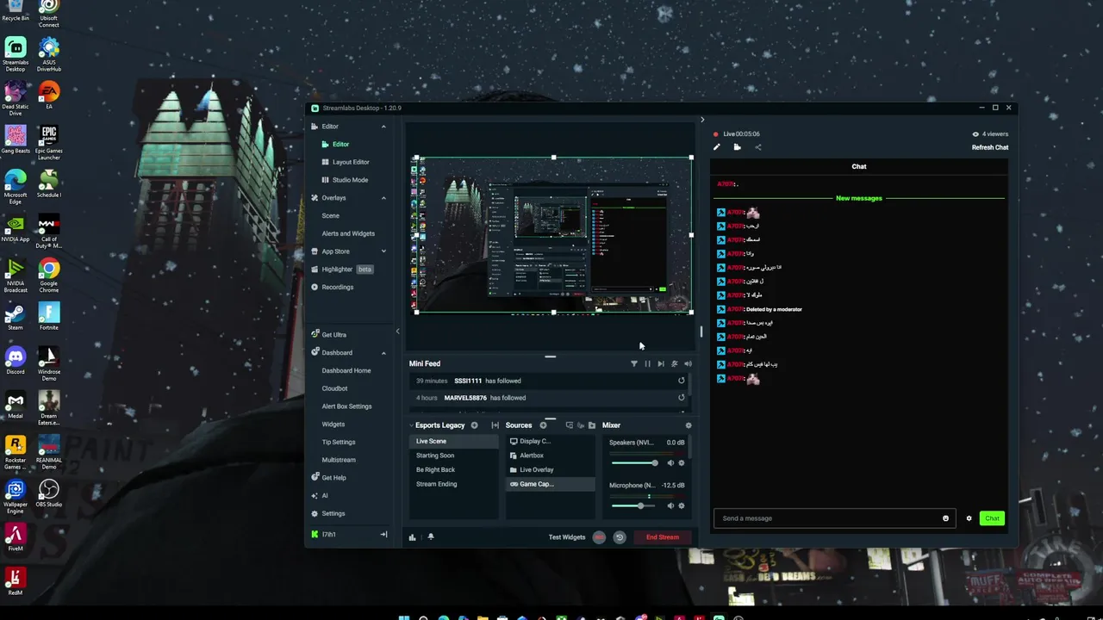Screen dimensions: 1103x620
Task: Log out using icon beside f7ih1
Action: [x=383, y=535]
